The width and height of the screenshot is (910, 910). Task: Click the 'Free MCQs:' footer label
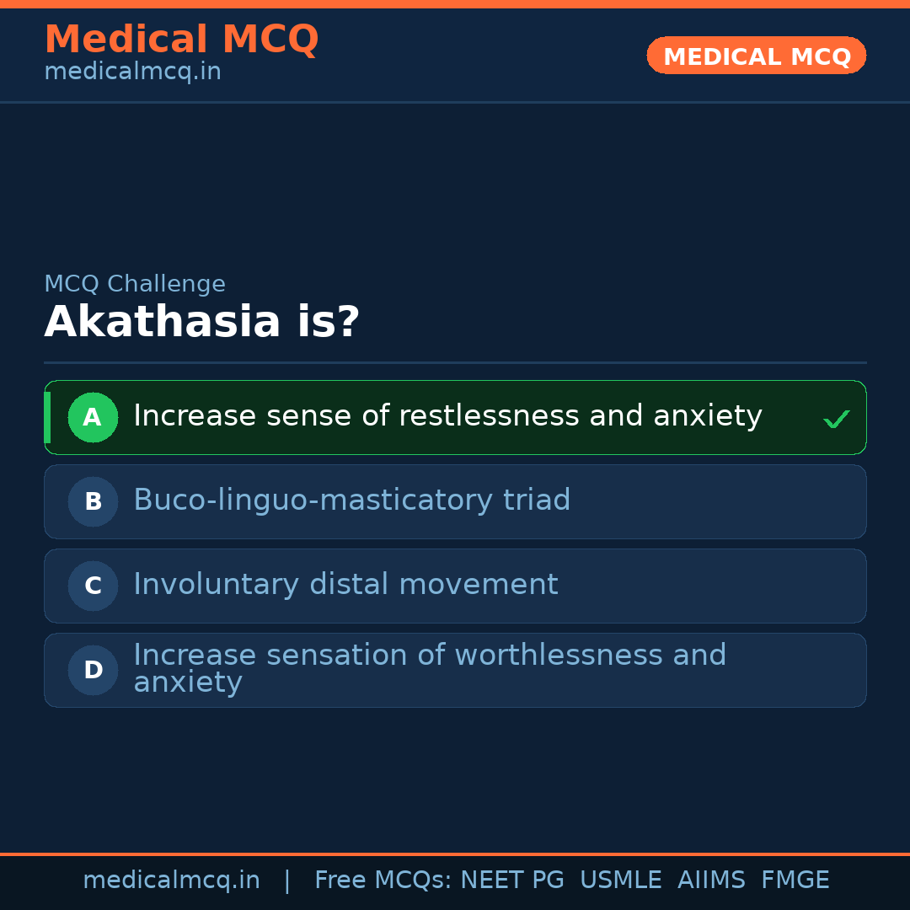point(383,881)
